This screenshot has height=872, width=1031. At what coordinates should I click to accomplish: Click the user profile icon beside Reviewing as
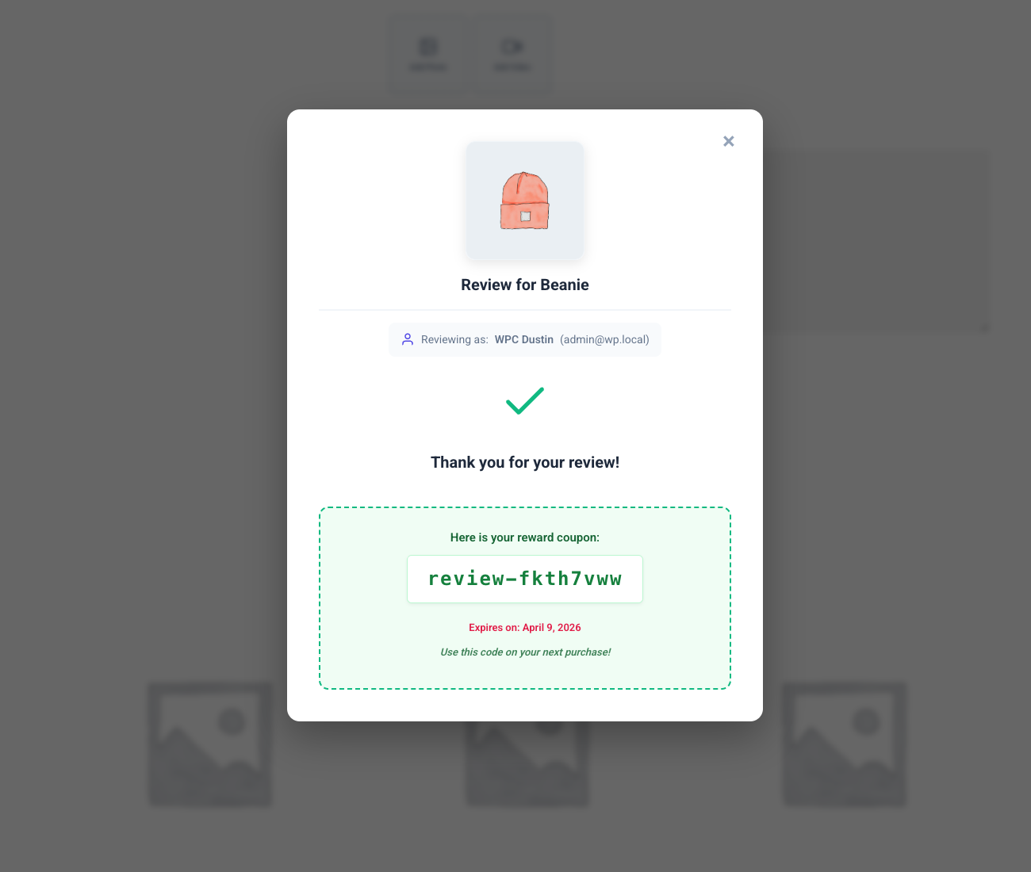[408, 339]
